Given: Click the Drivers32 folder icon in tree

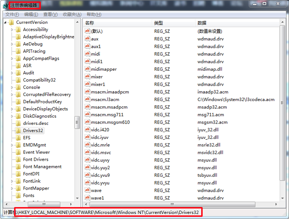Looking at the screenshot, I should point(18,131).
